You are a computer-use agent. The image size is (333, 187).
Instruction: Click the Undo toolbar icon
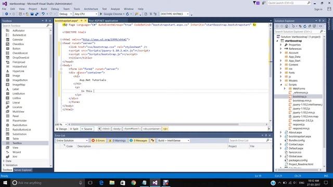click(x=43, y=14)
